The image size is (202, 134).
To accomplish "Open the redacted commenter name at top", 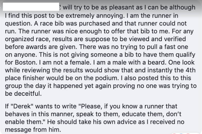I will click(x=31, y=7).
